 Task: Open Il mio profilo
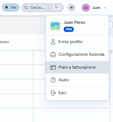click(x=77, y=42)
